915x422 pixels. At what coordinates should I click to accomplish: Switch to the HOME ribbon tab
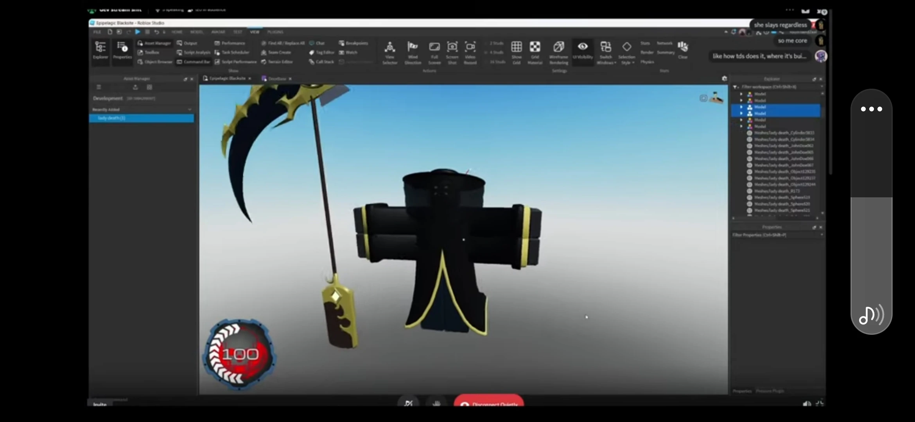point(177,32)
